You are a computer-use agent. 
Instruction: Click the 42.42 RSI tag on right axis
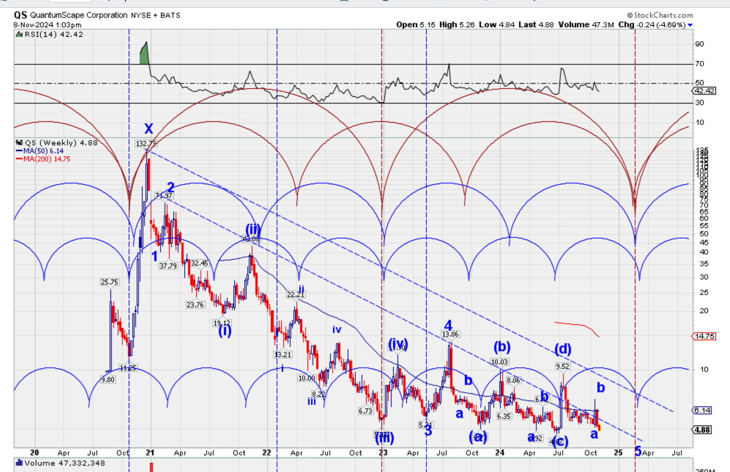[x=705, y=91]
